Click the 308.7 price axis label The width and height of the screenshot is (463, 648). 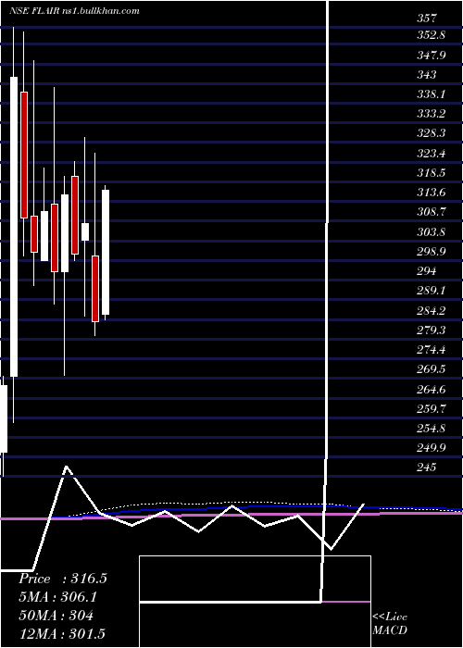pyautogui.click(x=431, y=212)
